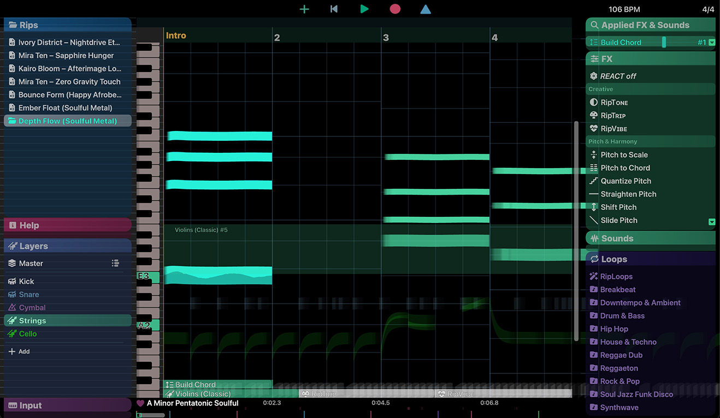Screen dimensions: 720x418
Task: Open the Input panel tab
Action: click(31, 405)
